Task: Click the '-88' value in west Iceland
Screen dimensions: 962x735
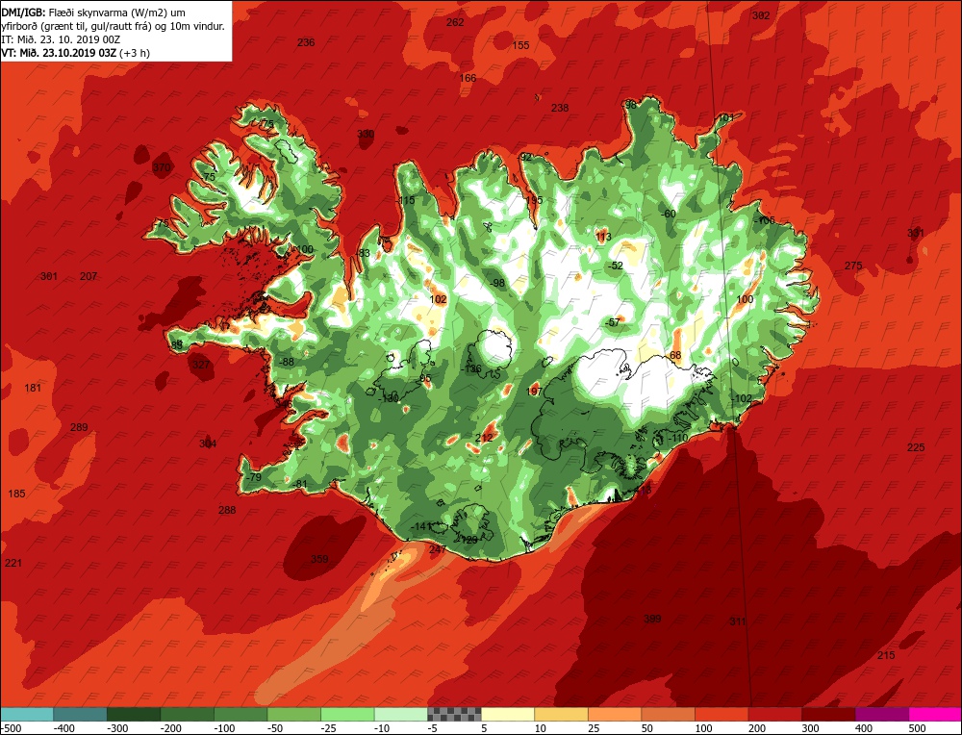Action: (286, 362)
